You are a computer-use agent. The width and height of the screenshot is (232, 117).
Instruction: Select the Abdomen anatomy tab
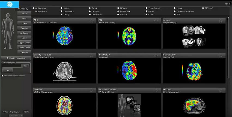[24, 33]
